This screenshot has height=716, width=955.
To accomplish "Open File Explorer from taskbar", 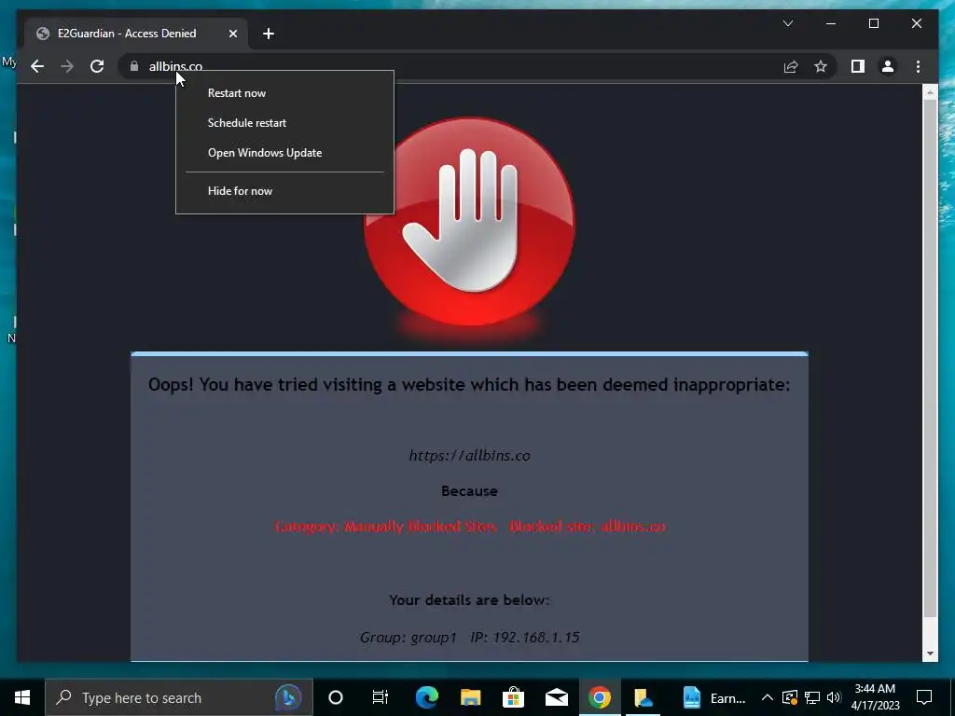I will point(470,697).
